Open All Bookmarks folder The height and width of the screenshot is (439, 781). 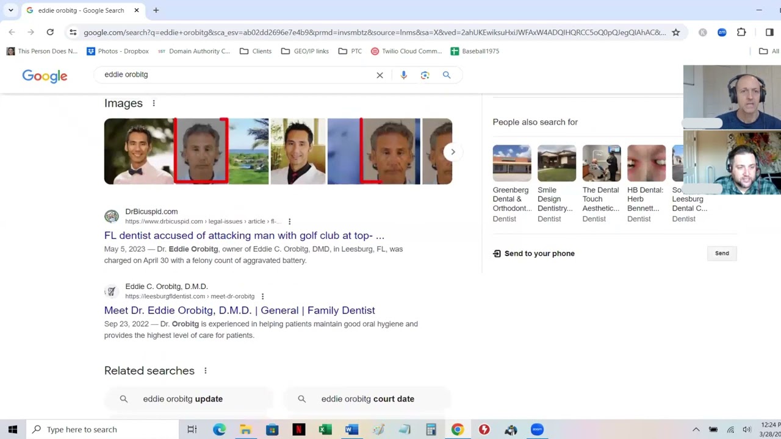[x=769, y=51]
